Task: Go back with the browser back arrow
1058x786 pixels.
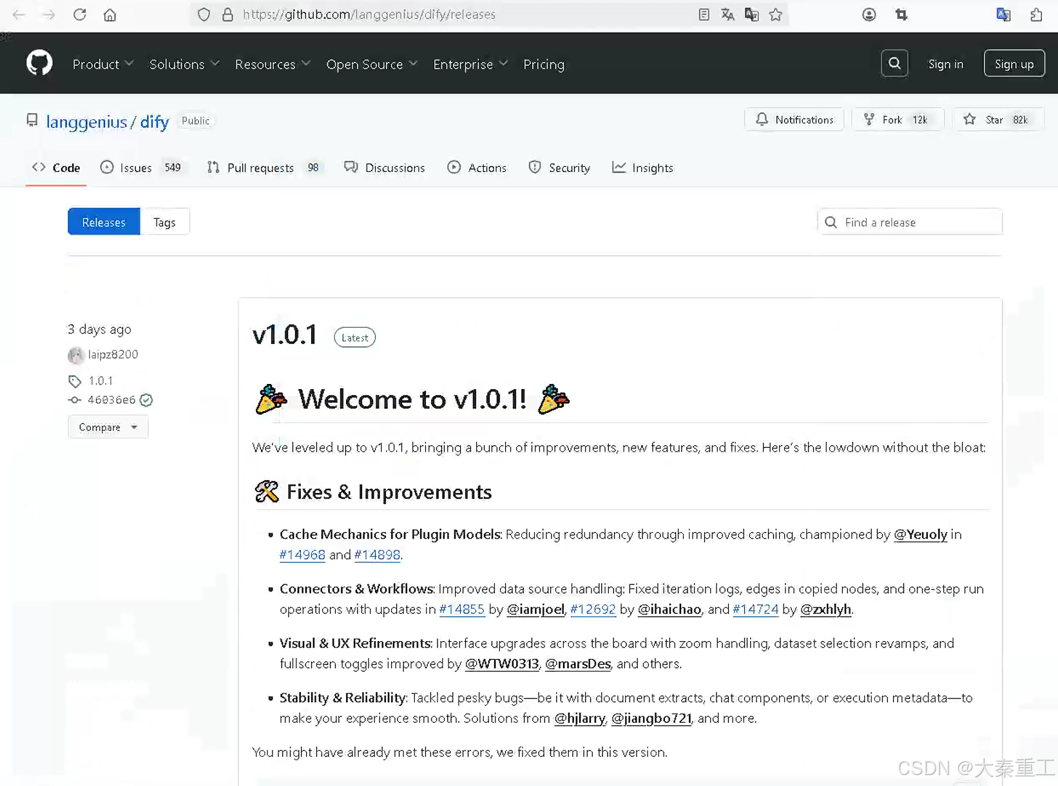Action: pyautogui.click(x=19, y=14)
